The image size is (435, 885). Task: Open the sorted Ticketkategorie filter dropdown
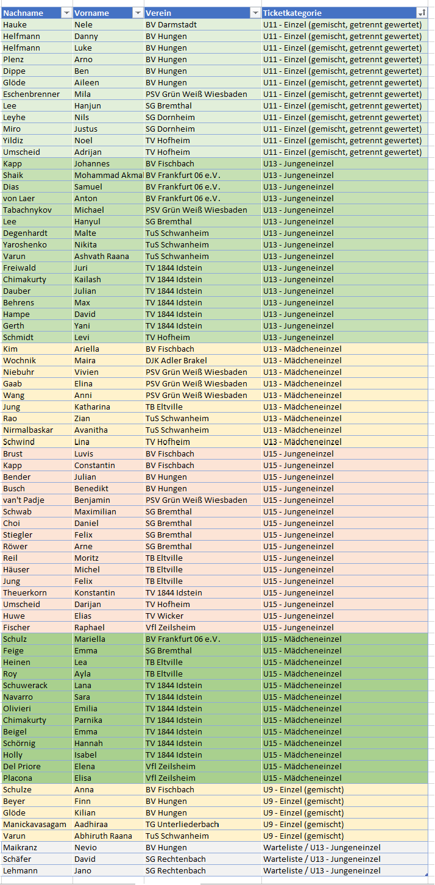click(422, 13)
